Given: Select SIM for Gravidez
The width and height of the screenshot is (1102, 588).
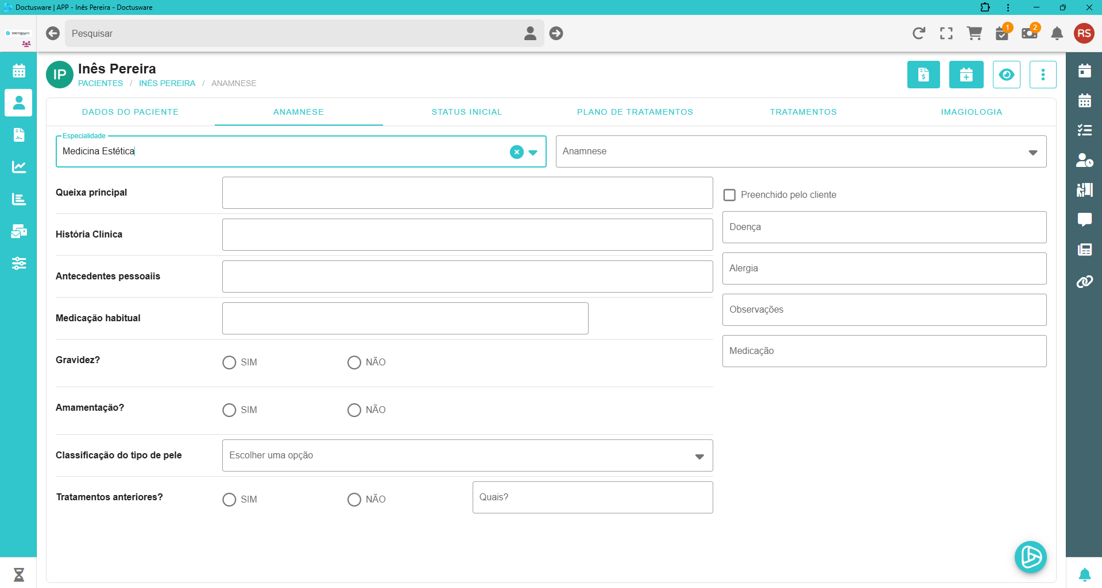Looking at the screenshot, I should pyautogui.click(x=229, y=363).
